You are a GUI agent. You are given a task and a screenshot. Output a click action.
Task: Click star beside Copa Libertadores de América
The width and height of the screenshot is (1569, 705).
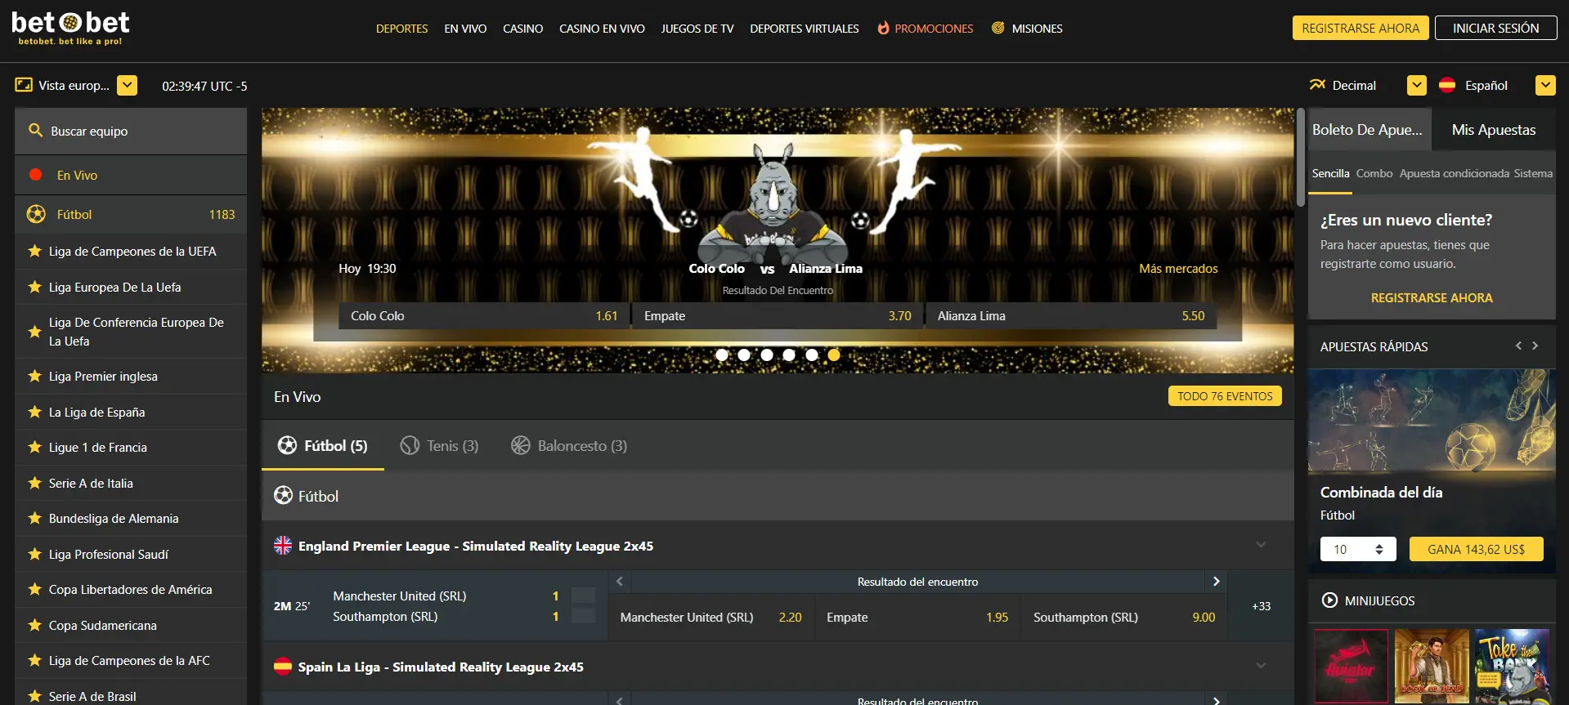click(34, 589)
